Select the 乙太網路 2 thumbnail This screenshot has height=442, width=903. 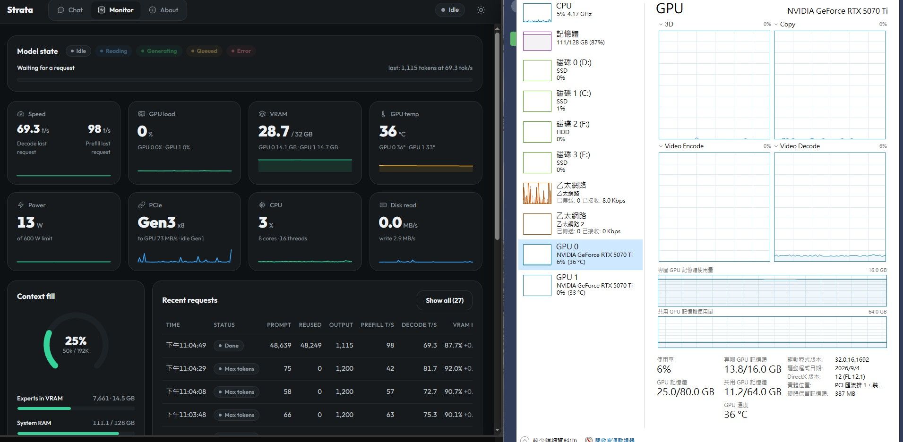[537, 224]
